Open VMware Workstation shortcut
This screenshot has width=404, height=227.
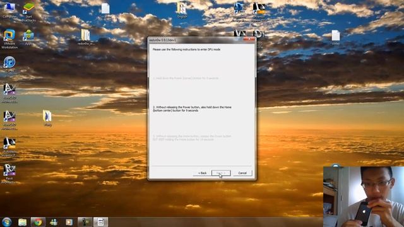point(9,39)
